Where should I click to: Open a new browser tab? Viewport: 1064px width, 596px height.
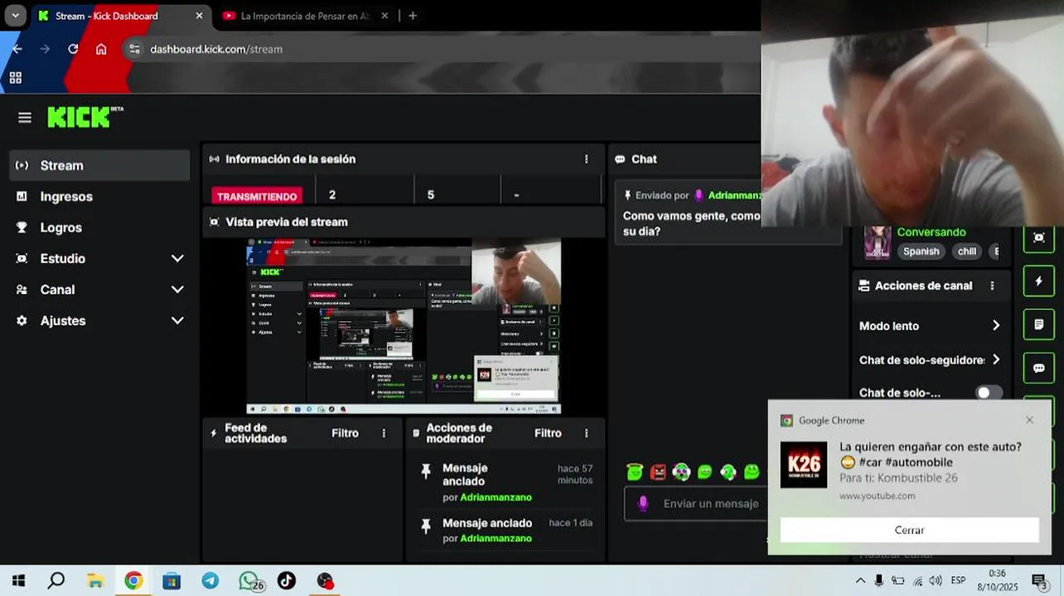click(413, 16)
